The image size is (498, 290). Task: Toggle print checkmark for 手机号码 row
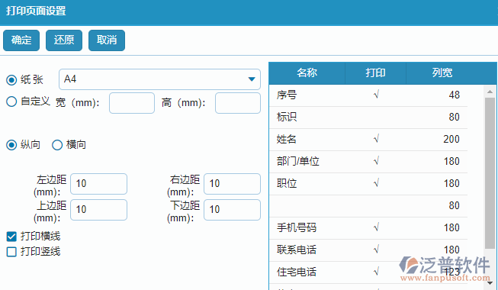(x=376, y=228)
